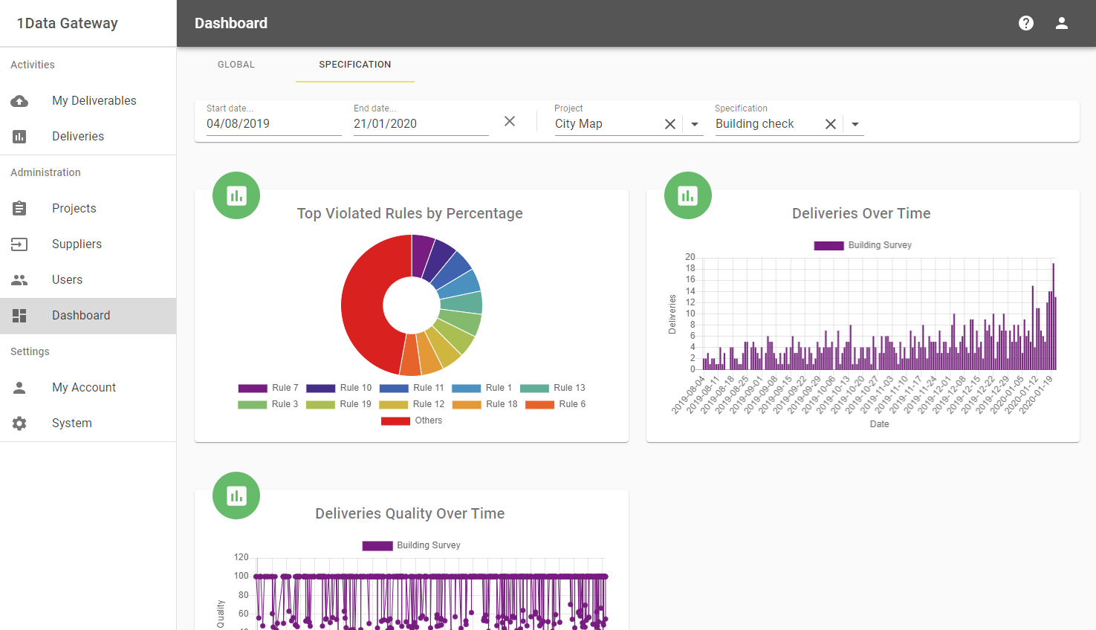Go to My Account settings
Image resolution: width=1096 pixels, height=630 pixels.
pos(84,388)
